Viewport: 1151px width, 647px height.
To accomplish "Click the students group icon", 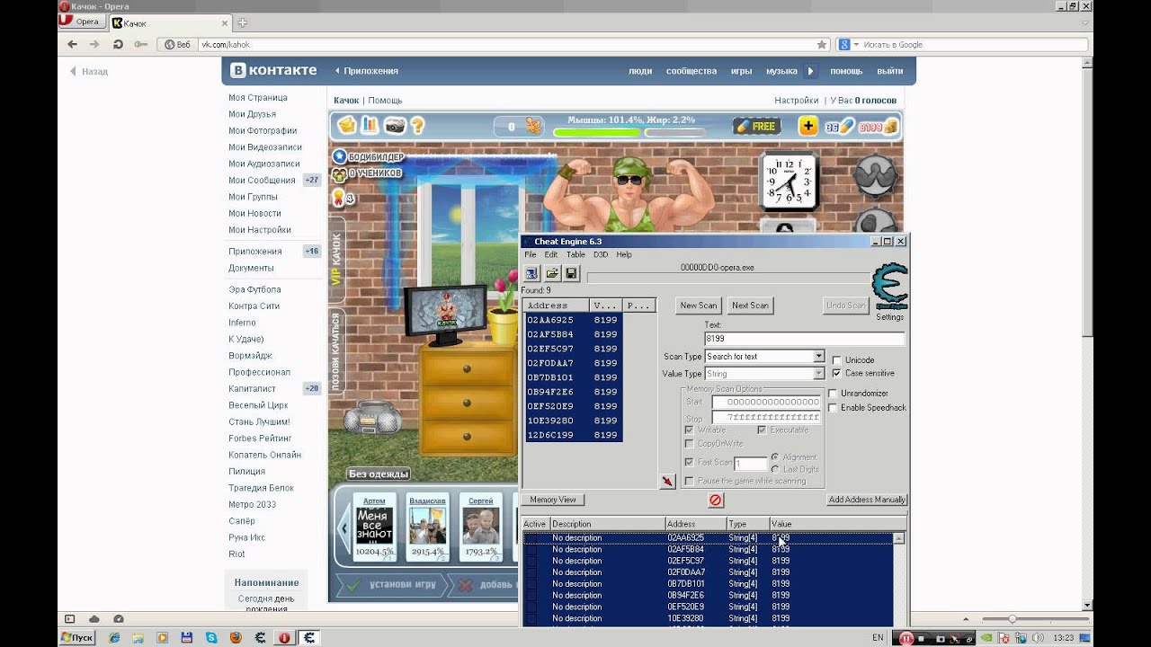I will [x=340, y=173].
